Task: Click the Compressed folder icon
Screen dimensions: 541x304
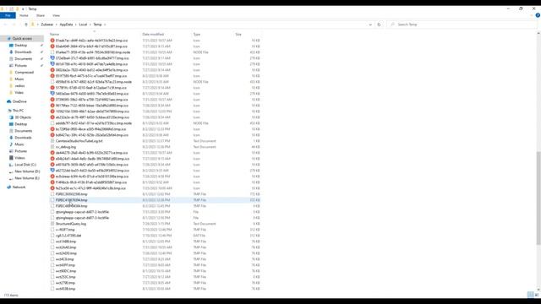Action: click(11, 73)
